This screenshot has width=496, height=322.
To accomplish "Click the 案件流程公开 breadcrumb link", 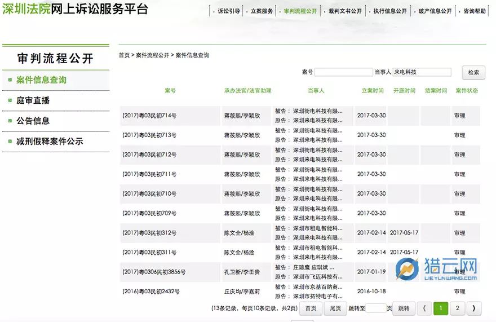I will tap(153, 55).
